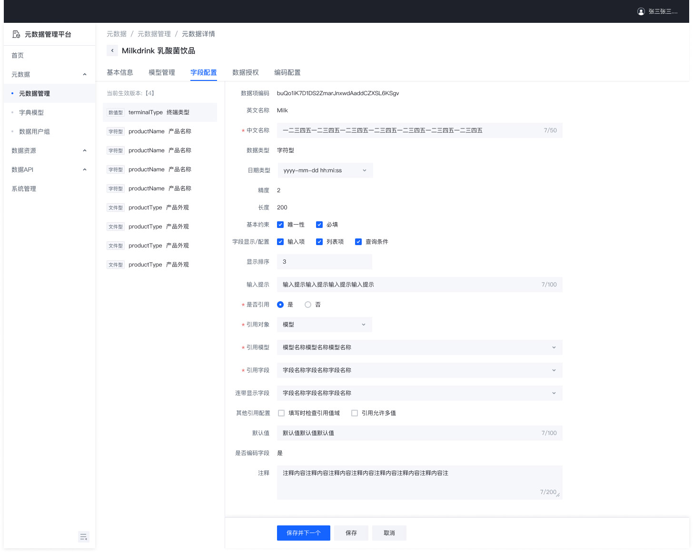Open the 日期类型 dropdown

(x=325, y=170)
